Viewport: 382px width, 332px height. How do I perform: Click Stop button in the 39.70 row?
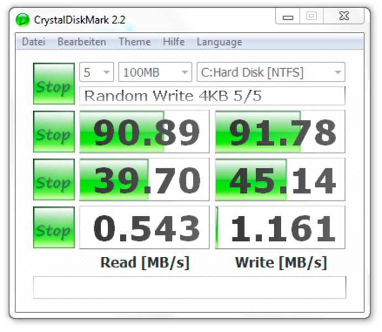pyautogui.click(x=54, y=179)
